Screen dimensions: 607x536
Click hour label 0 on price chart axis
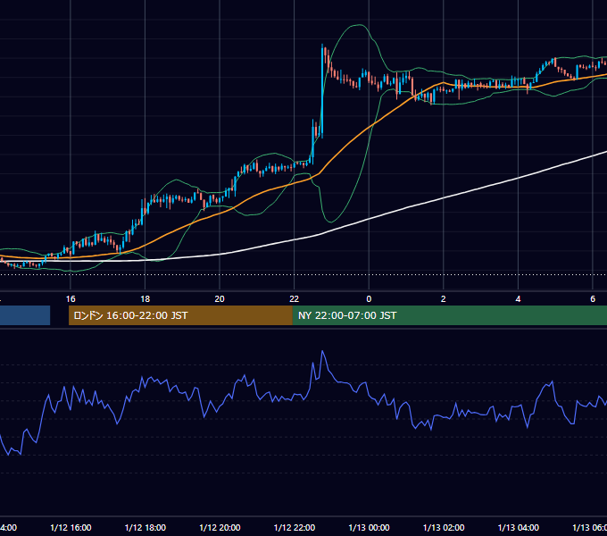pyautogui.click(x=369, y=298)
